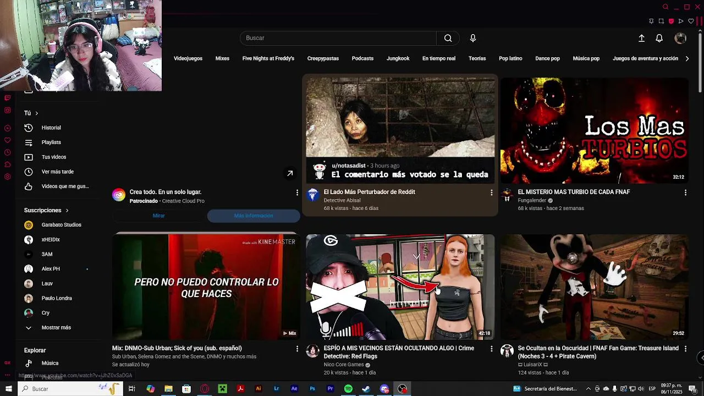Take a snapshot with the Opera capture icon
Viewport: 704px width, 396px height.
661,21
